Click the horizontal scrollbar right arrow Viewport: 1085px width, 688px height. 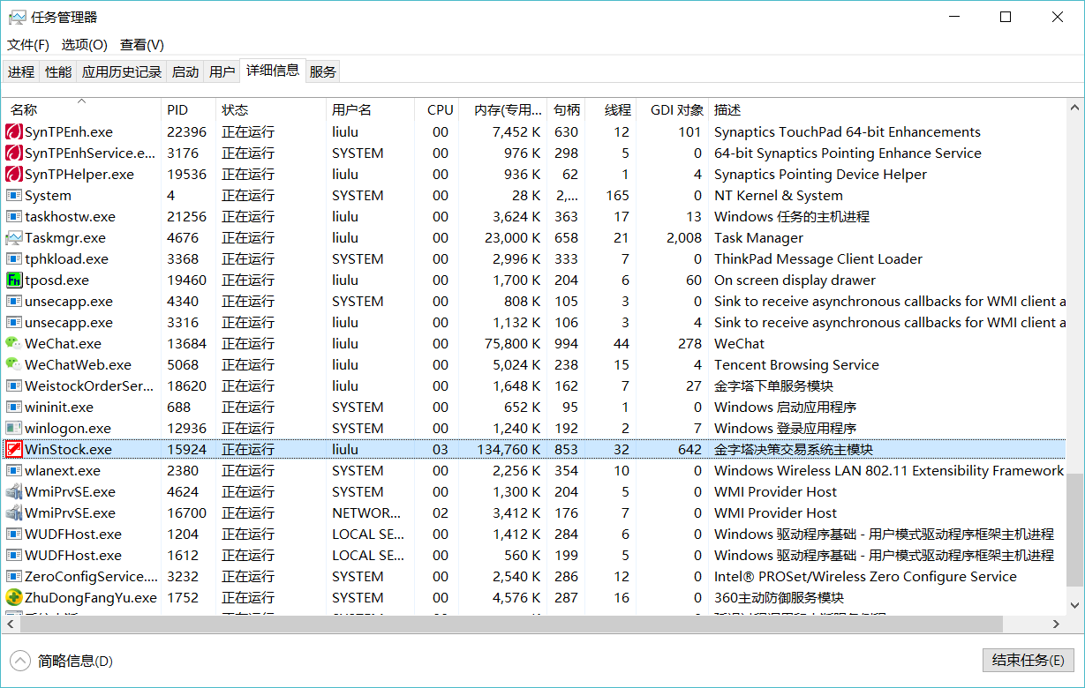coord(1056,624)
